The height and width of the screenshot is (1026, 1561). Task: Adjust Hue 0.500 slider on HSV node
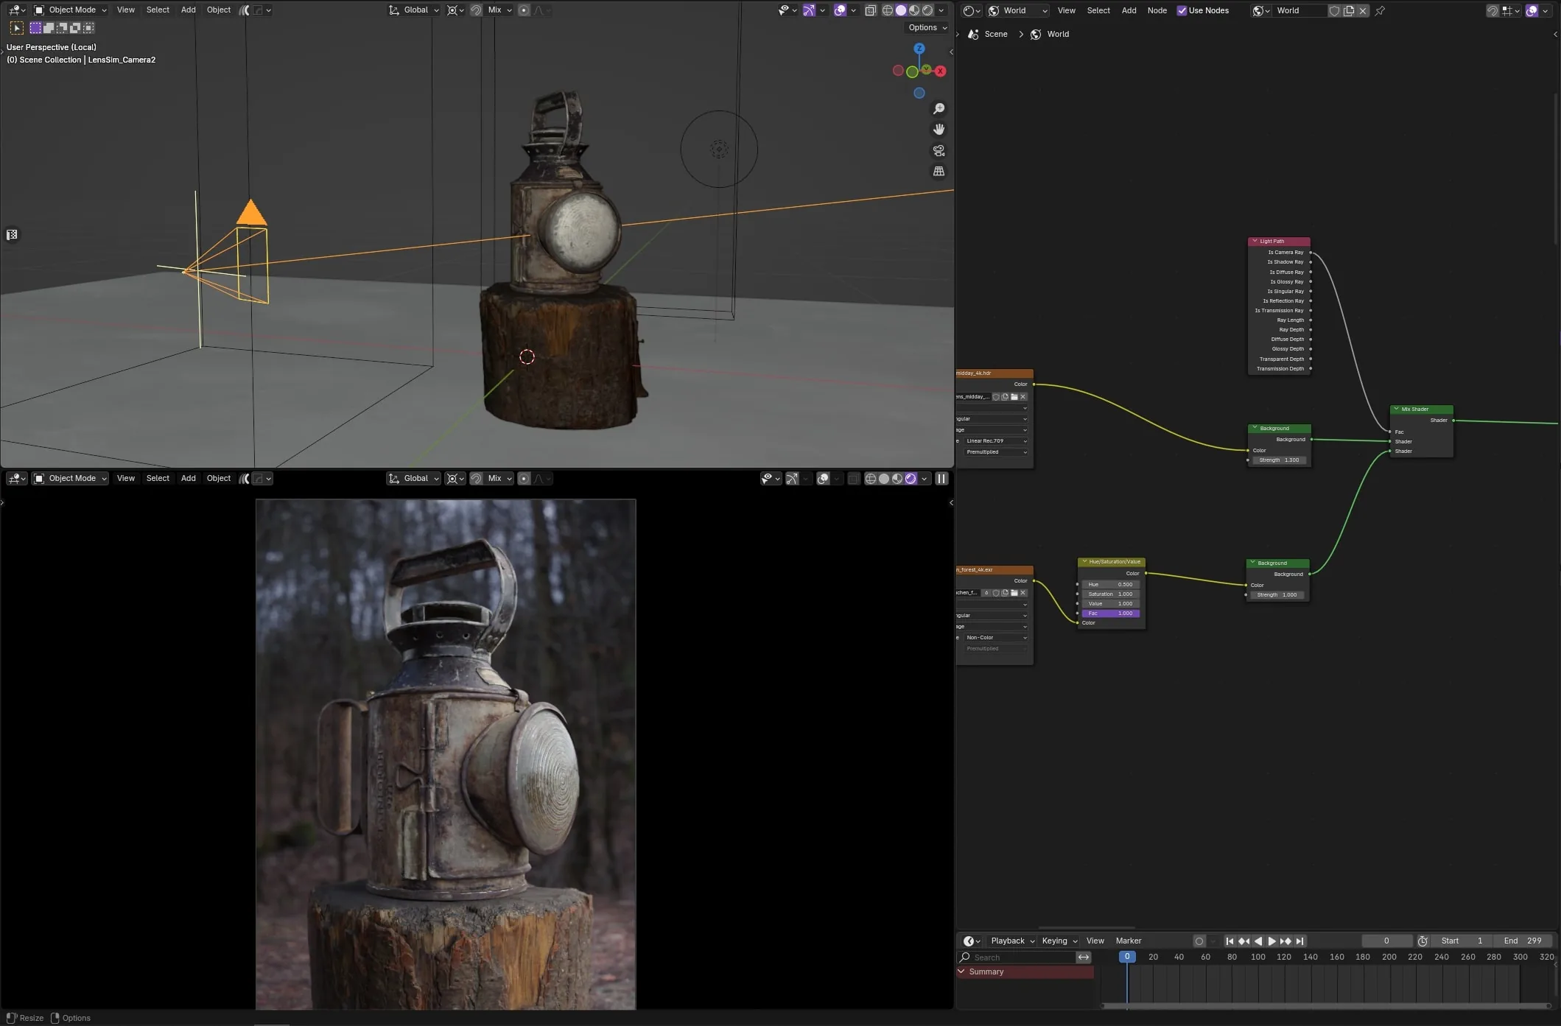[x=1111, y=585]
